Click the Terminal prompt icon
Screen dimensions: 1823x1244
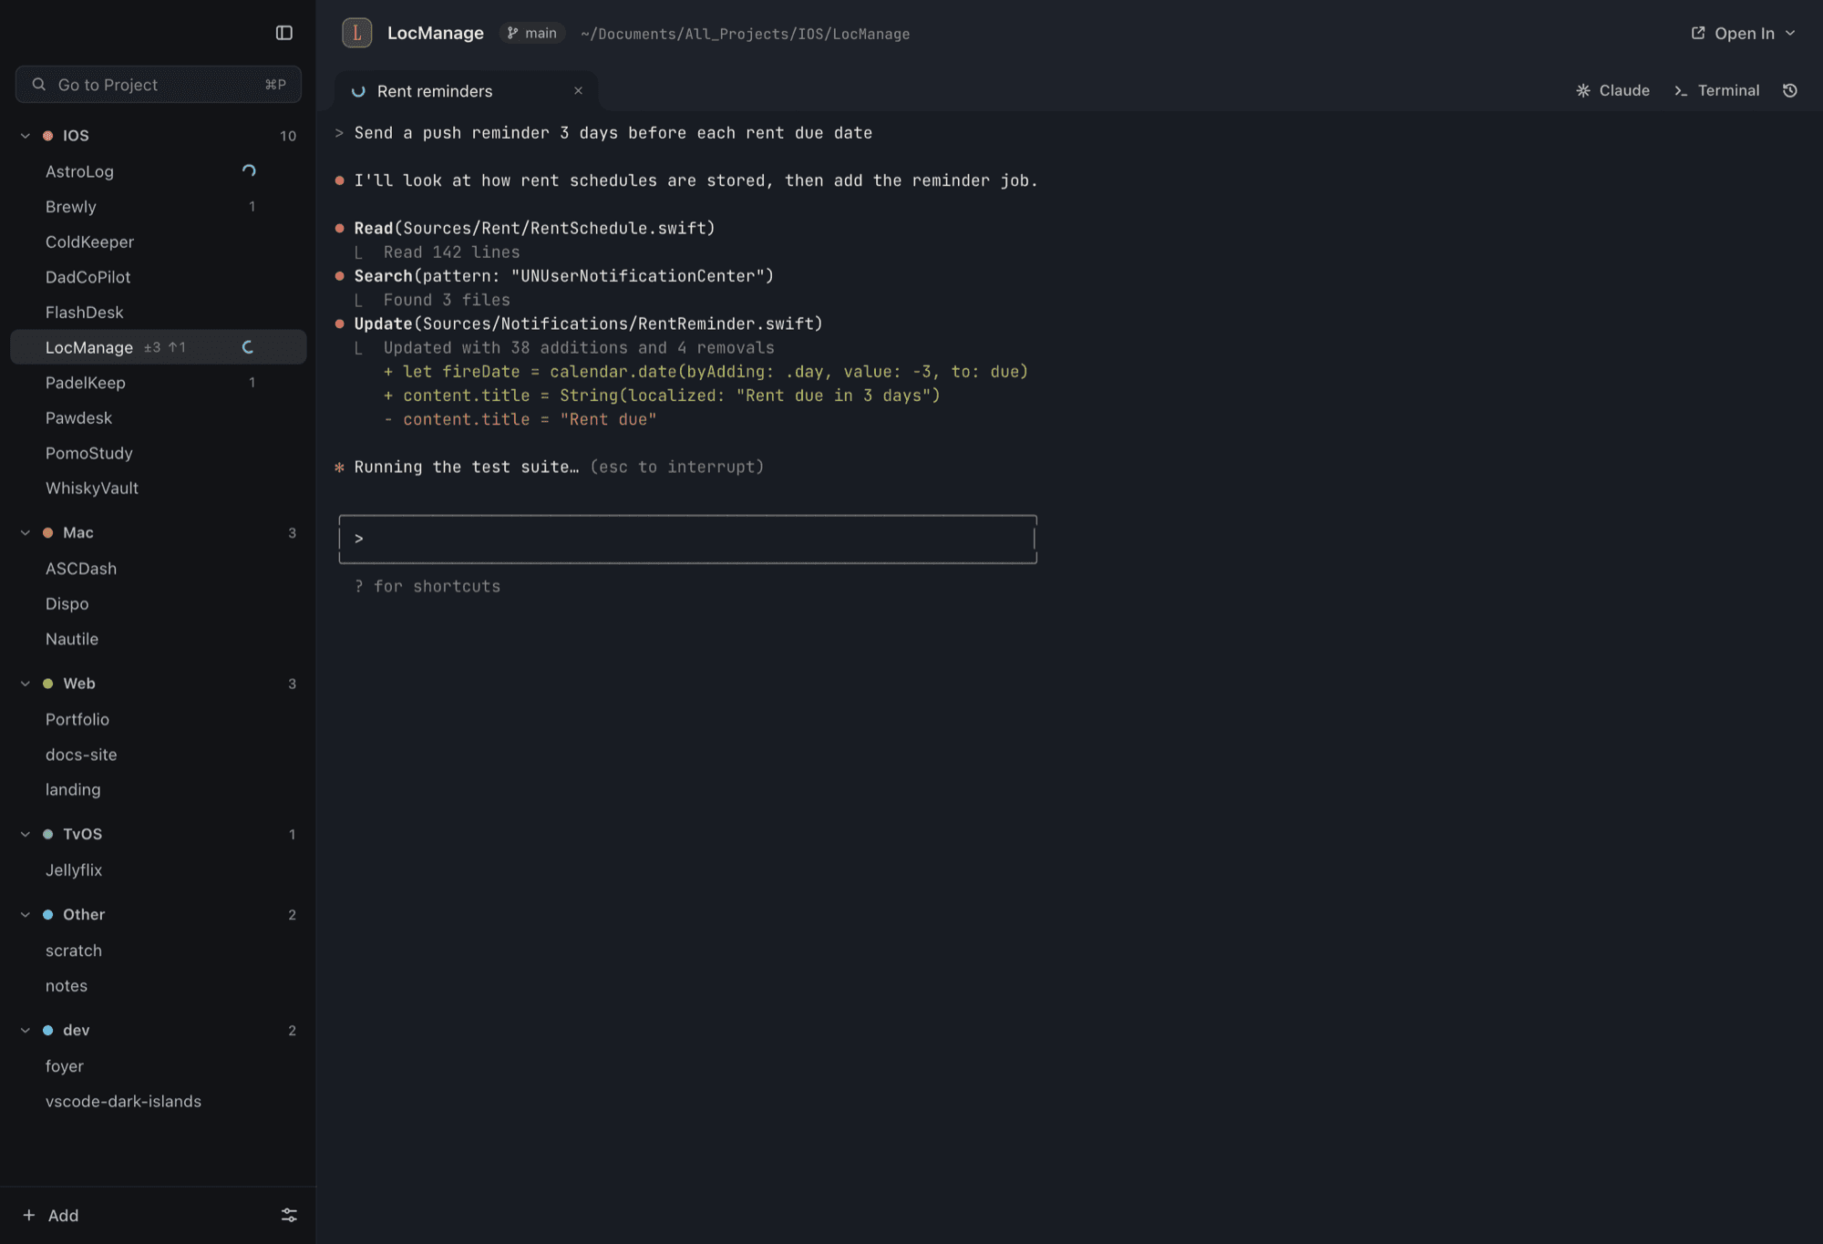(x=1681, y=90)
